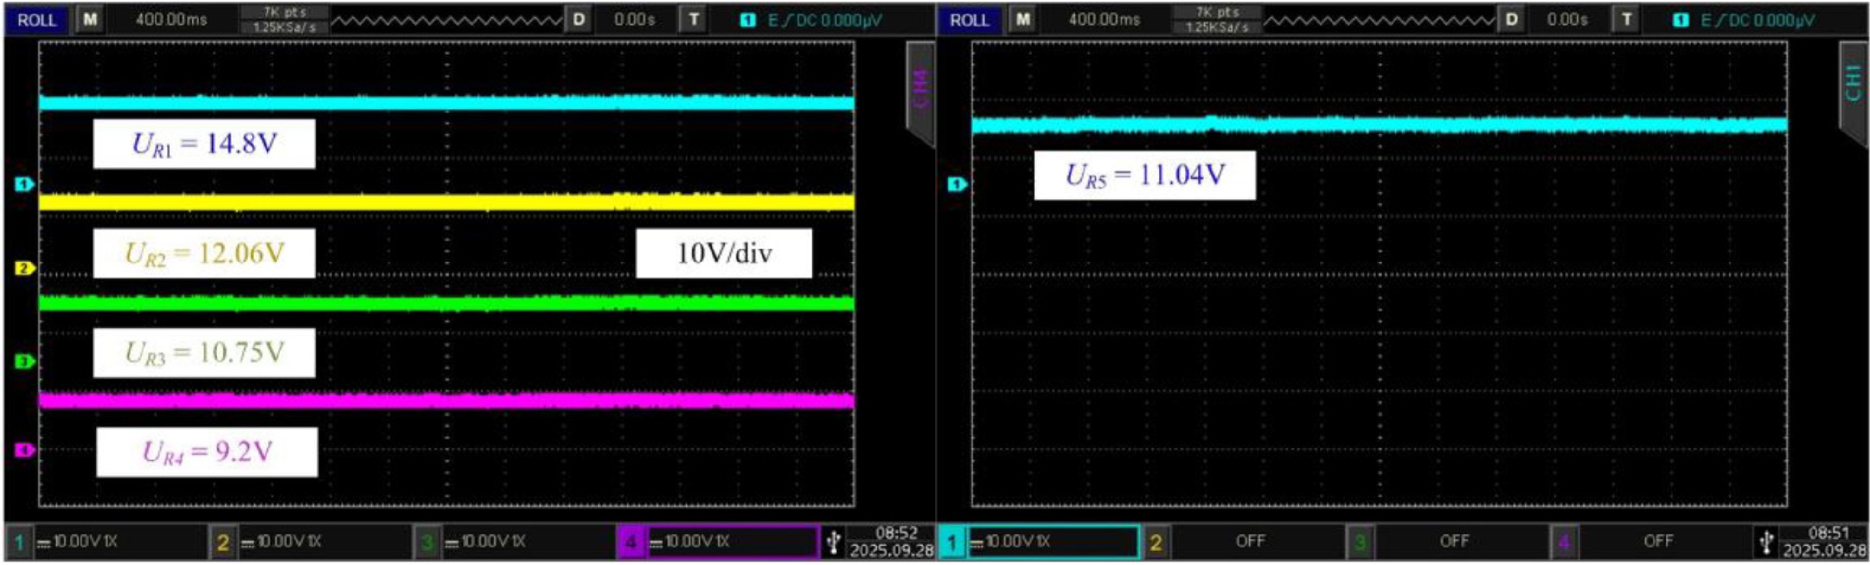Select channel 1 ground marker in left scope
This screenshot has height=565, width=1870.
pyautogui.click(x=24, y=185)
